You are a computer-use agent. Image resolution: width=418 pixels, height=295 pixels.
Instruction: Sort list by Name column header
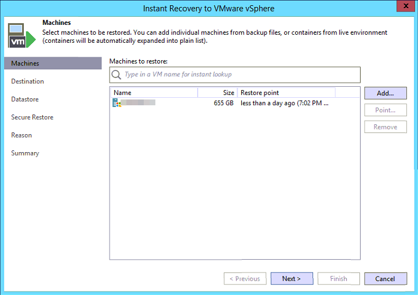tap(154, 93)
